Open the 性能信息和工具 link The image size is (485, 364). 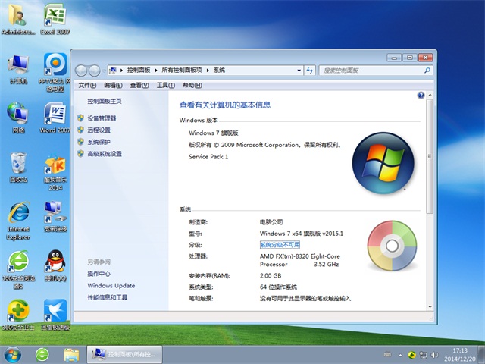tap(108, 297)
